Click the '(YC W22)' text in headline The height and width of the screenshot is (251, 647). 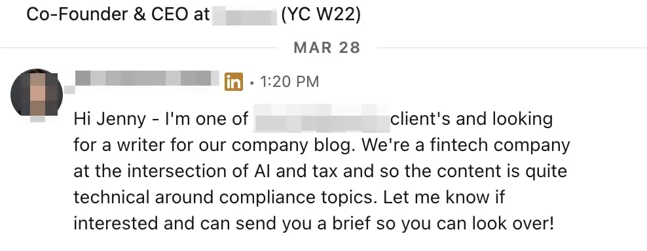(x=321, y=16)
